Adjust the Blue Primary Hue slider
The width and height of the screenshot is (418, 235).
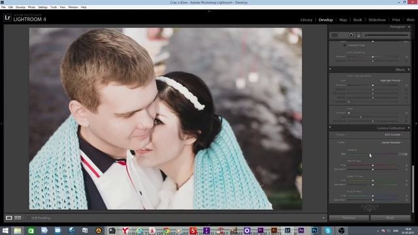[x=373, y=196]
